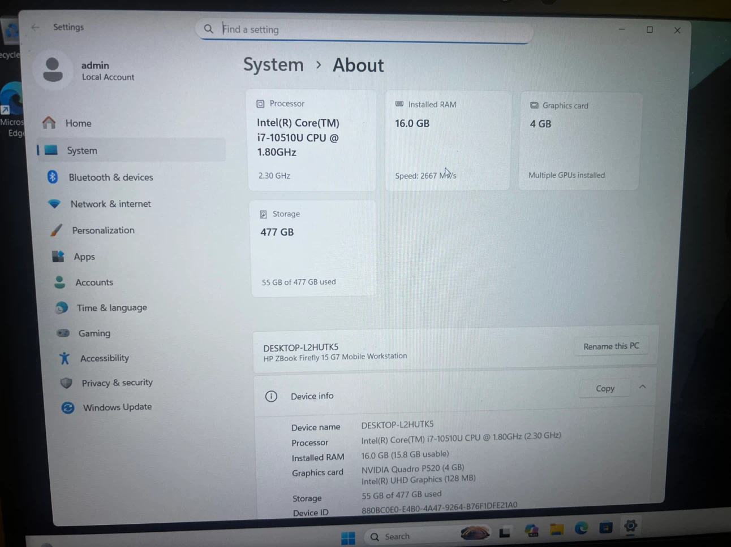Click the Task View taskbar icon
The image size is (731, 547).
[505, 532]
